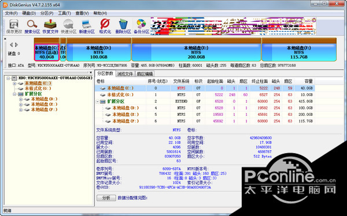Select HD0 disk root in tree
Viewport: 347px width, 216px height.
(56, 78)
